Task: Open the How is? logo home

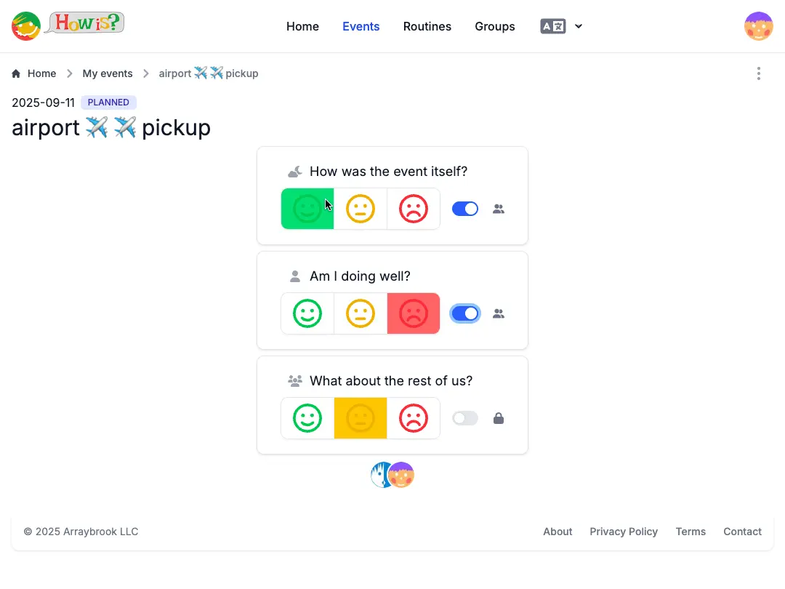Action: [x=68, y=26]
